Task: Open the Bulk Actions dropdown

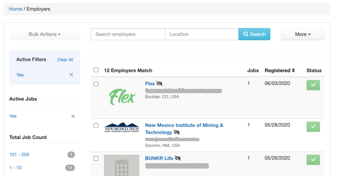Action: coord(45,34)
